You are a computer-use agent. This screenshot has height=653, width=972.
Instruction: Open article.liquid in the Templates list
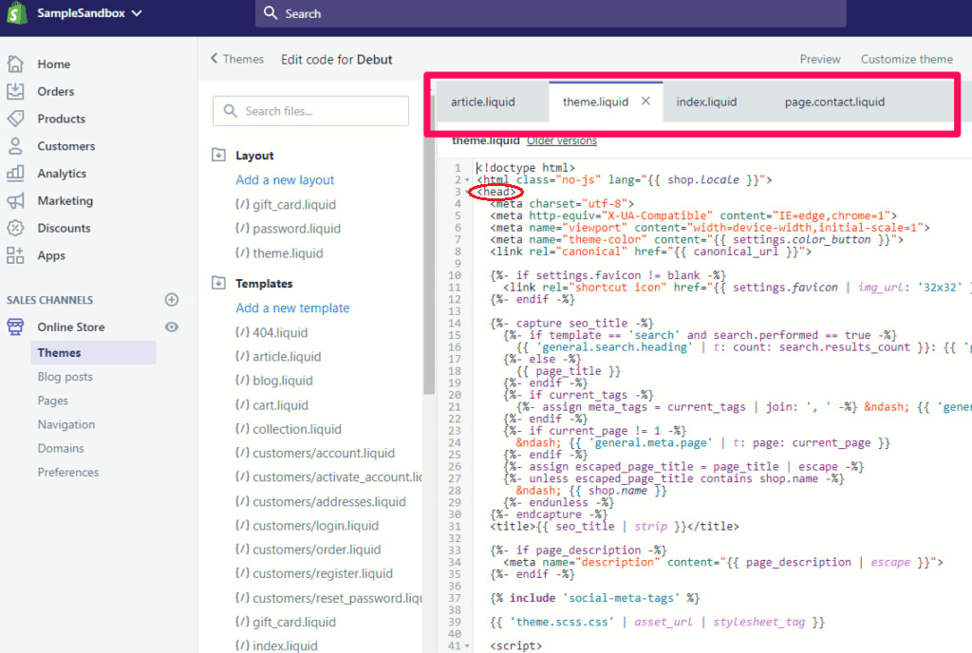(x=278, y=357)
